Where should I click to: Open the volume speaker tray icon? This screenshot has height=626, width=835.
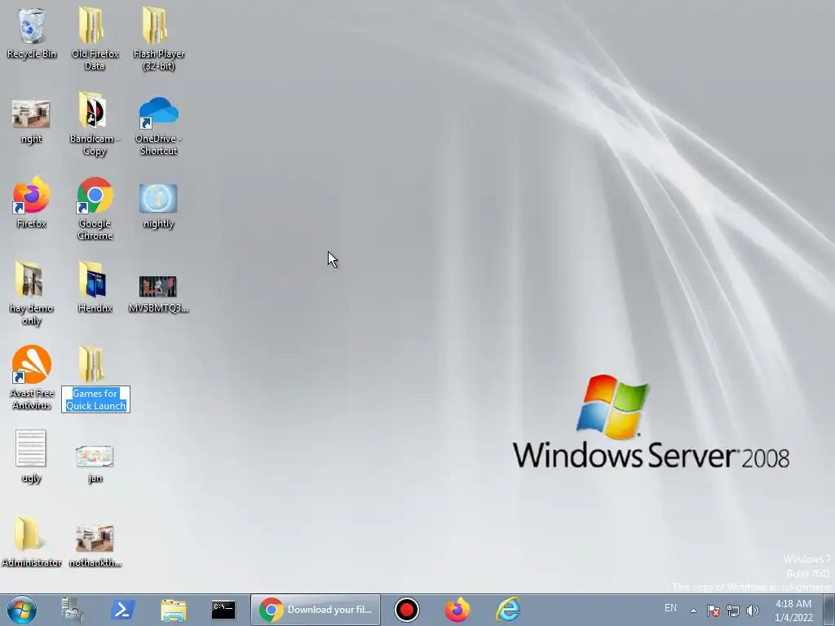pyautogui.click(x=752, y=611)
